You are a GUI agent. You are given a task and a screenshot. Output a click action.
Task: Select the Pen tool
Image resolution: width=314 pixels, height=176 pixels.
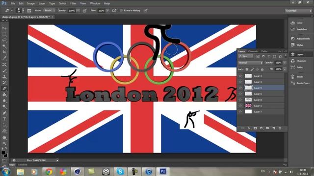4,113
